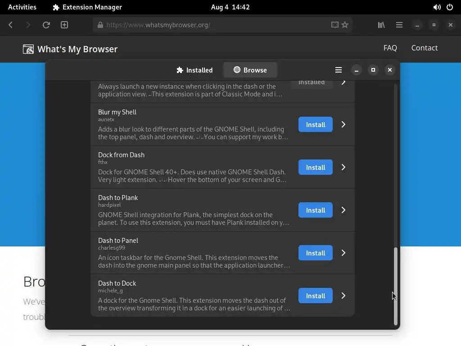Toggle reader view icon in address bar
Viewport: 461px width, 346px height.
335,25
